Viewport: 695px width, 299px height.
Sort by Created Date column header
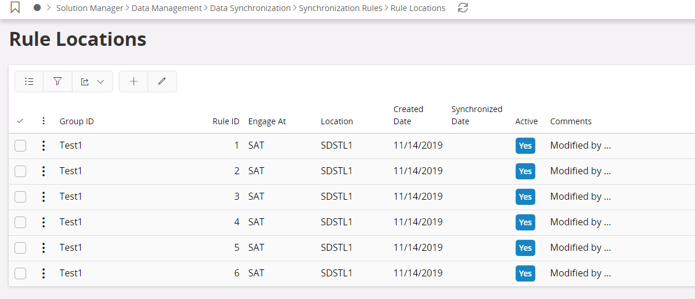408,115
